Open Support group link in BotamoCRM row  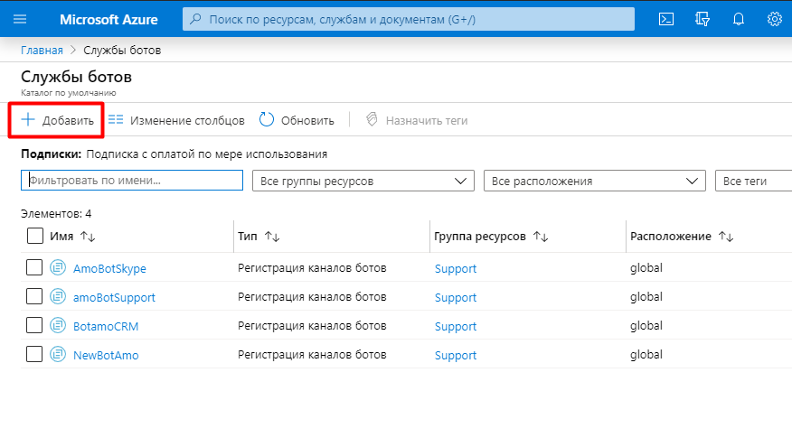pyautogui.click(x=456, y=327)
